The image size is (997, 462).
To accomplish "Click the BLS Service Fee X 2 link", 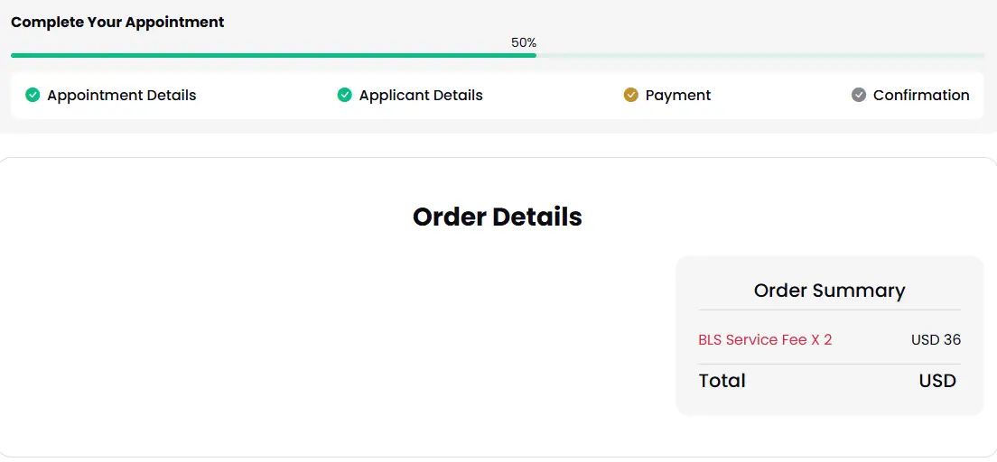I will pos(765,340).
